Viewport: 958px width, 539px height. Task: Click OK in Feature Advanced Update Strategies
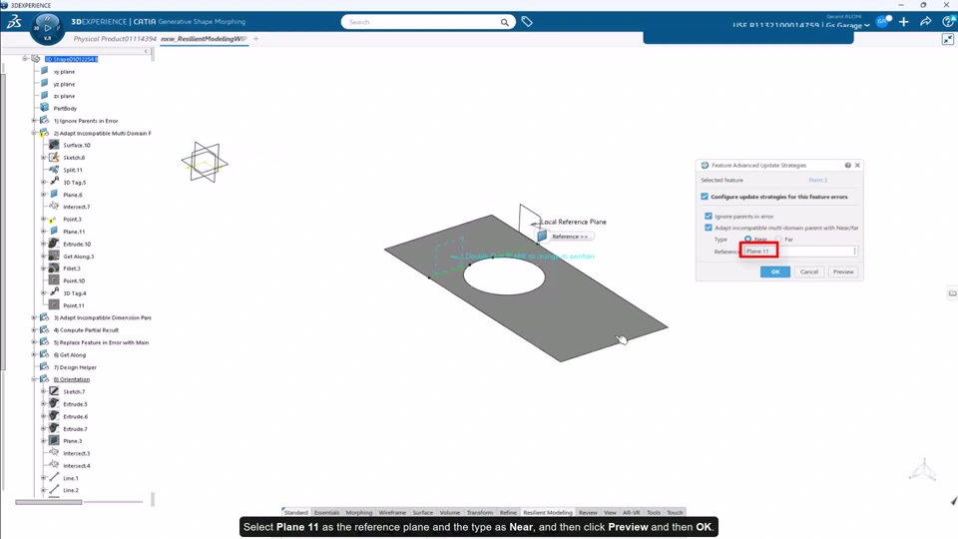(x=774, y=271)
